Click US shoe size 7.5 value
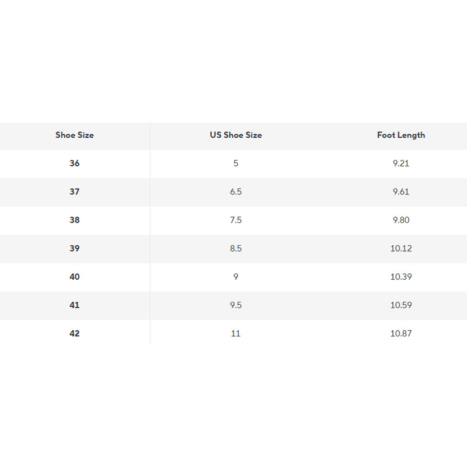This screenshot has height=467, width=467. point(236,220)
